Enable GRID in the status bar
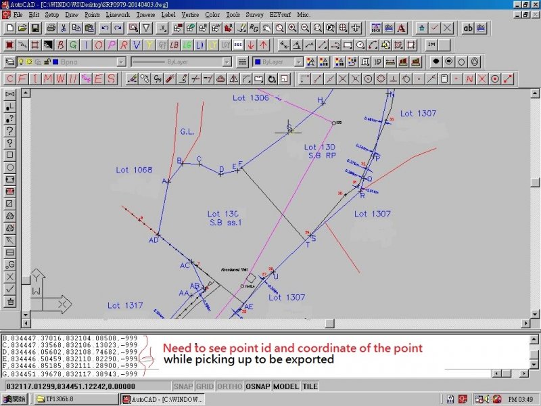 point(205,386)
